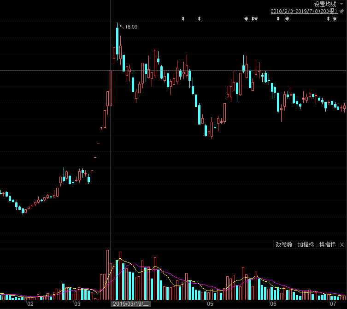
Task: Click the 05 month label on time axis
Action: click(210, 303)
